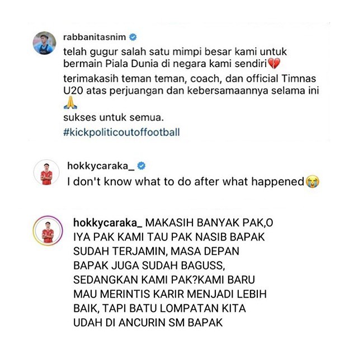Click hokkycaraka_'s blue verified badge
Screen dimensions: 358x358
tap(142, 166)
